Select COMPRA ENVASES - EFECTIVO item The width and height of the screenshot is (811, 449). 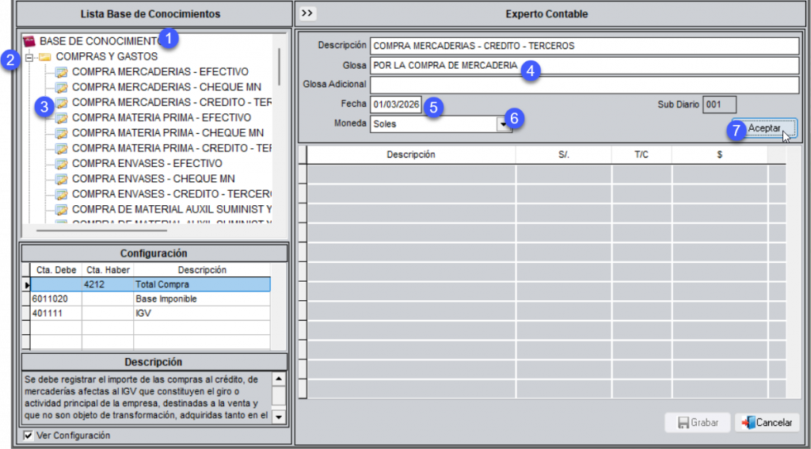click(147, 164)
